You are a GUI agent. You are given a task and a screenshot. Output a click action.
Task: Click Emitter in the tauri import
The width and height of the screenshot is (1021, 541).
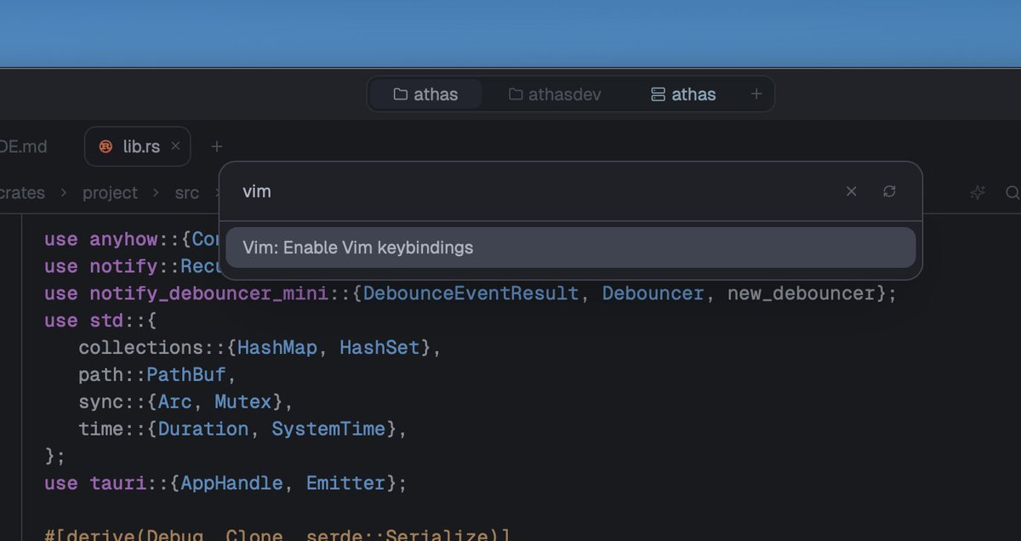345,483
